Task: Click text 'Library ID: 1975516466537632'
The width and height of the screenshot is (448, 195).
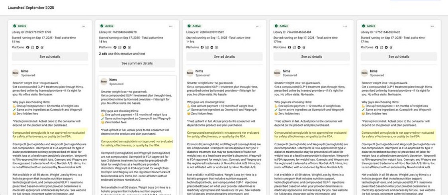Action: pyautogui.click(x=380, y=32)
